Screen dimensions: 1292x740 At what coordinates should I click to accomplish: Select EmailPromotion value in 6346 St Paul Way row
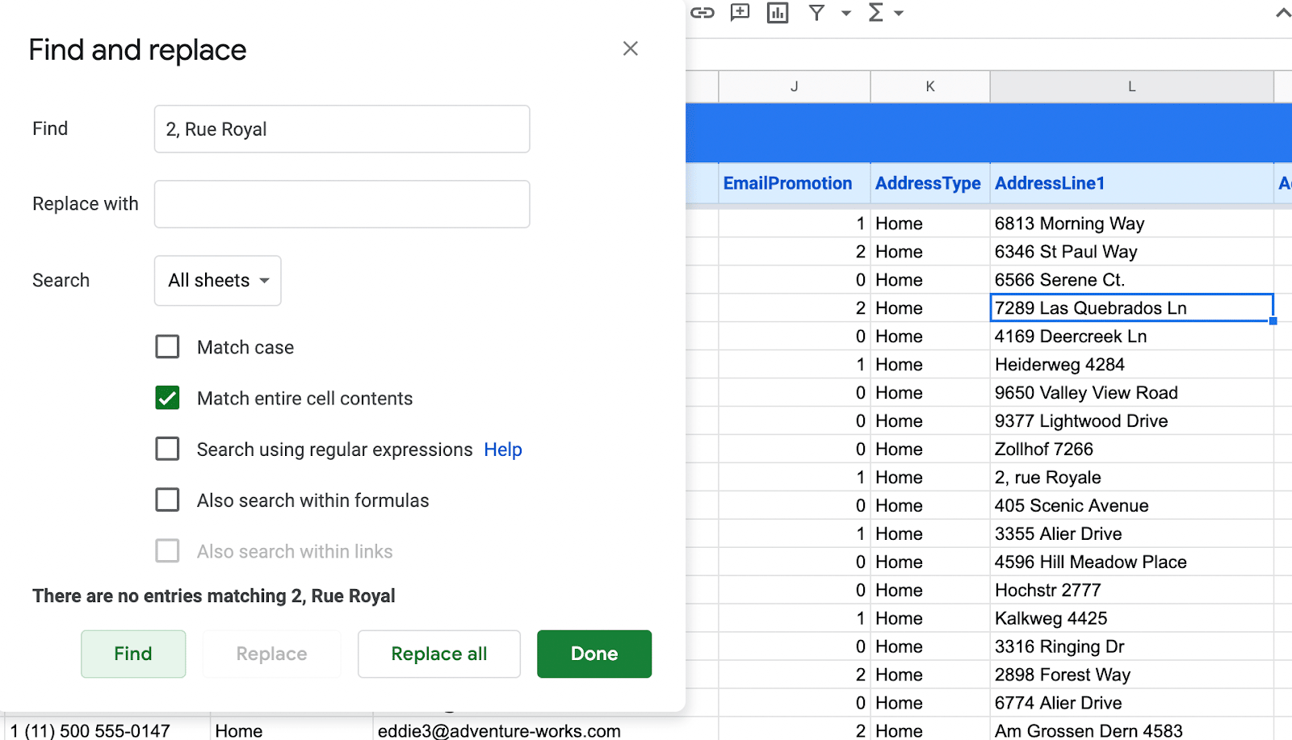pos(795,252)
